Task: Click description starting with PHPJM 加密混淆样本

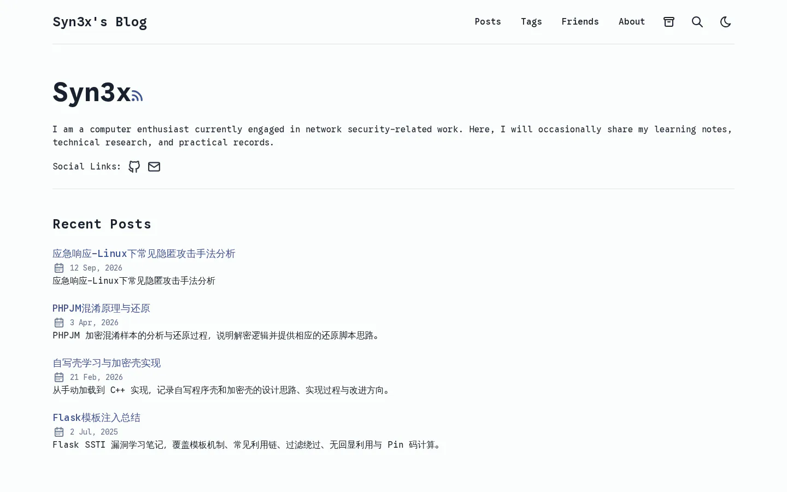Action: (x=216, y=336)
